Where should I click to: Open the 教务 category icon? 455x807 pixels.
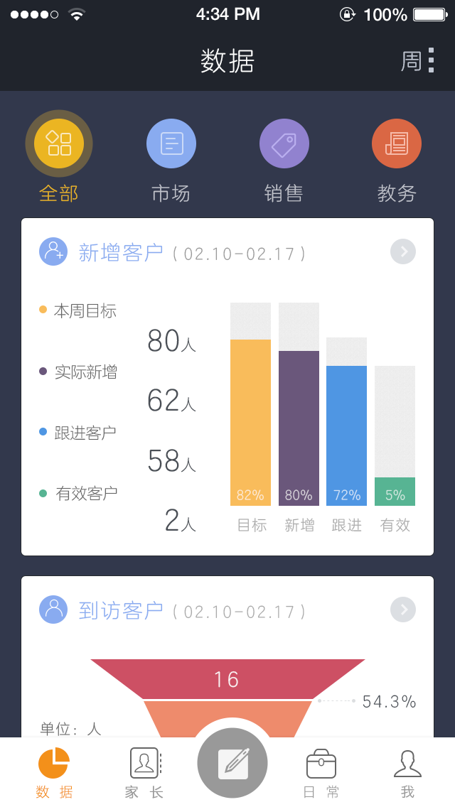click(x=397, y=143)
